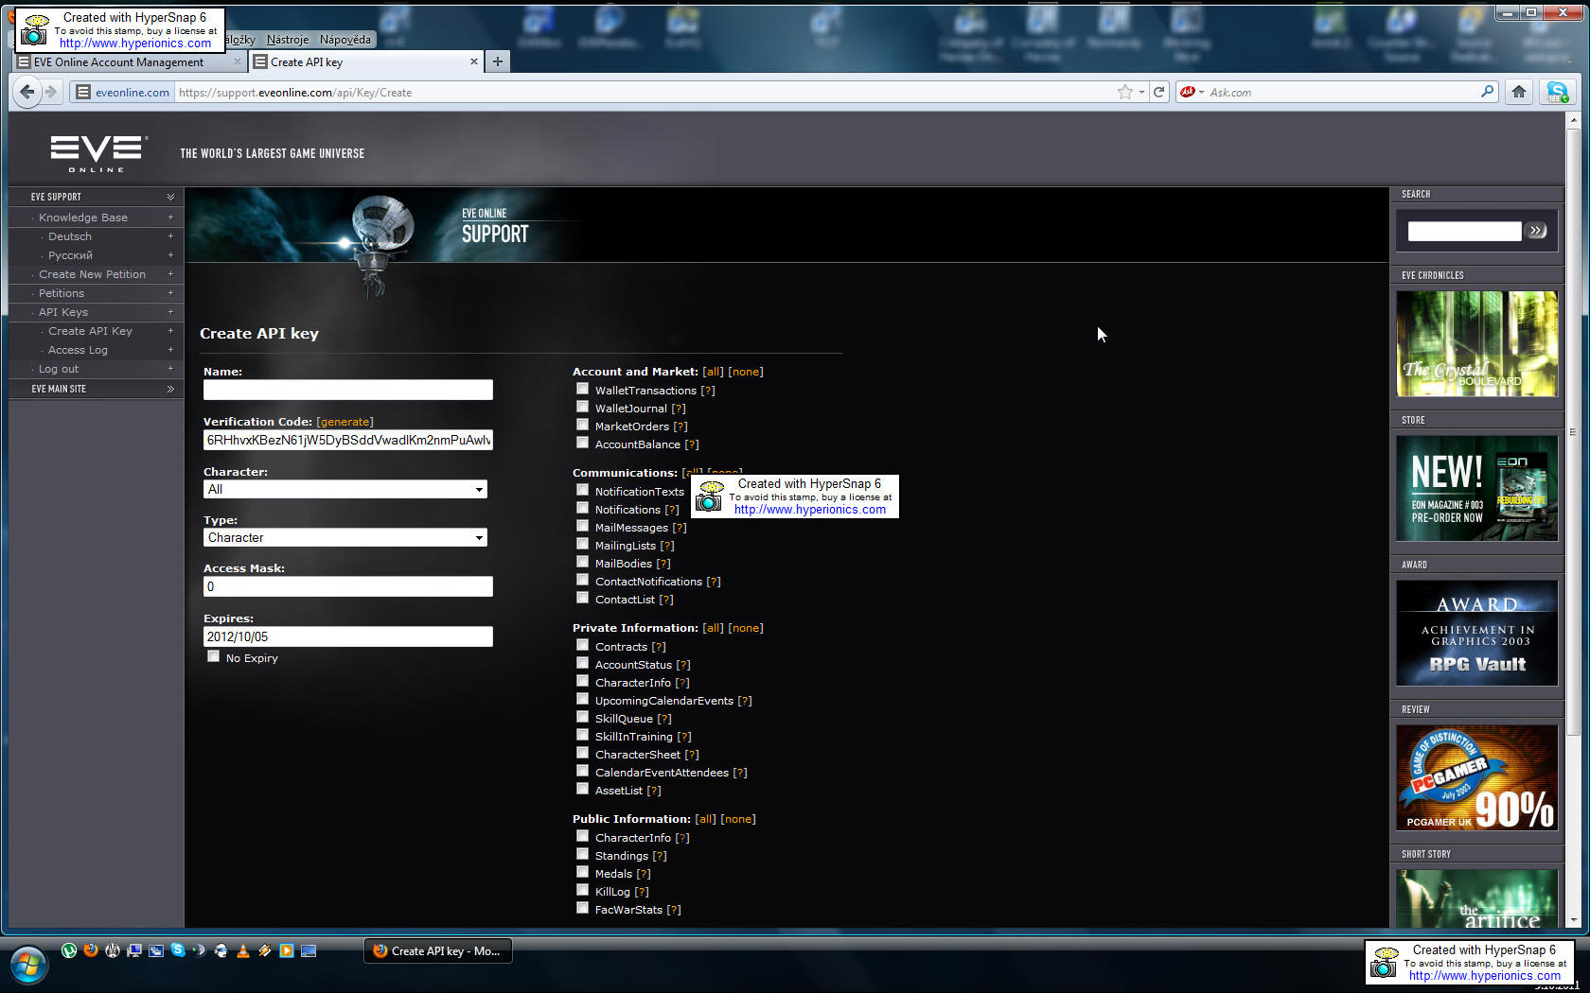This screenshot has width=1590, height=993.
Task: Submit site search with the arrow button
Action: click(x=1536, y=231)
